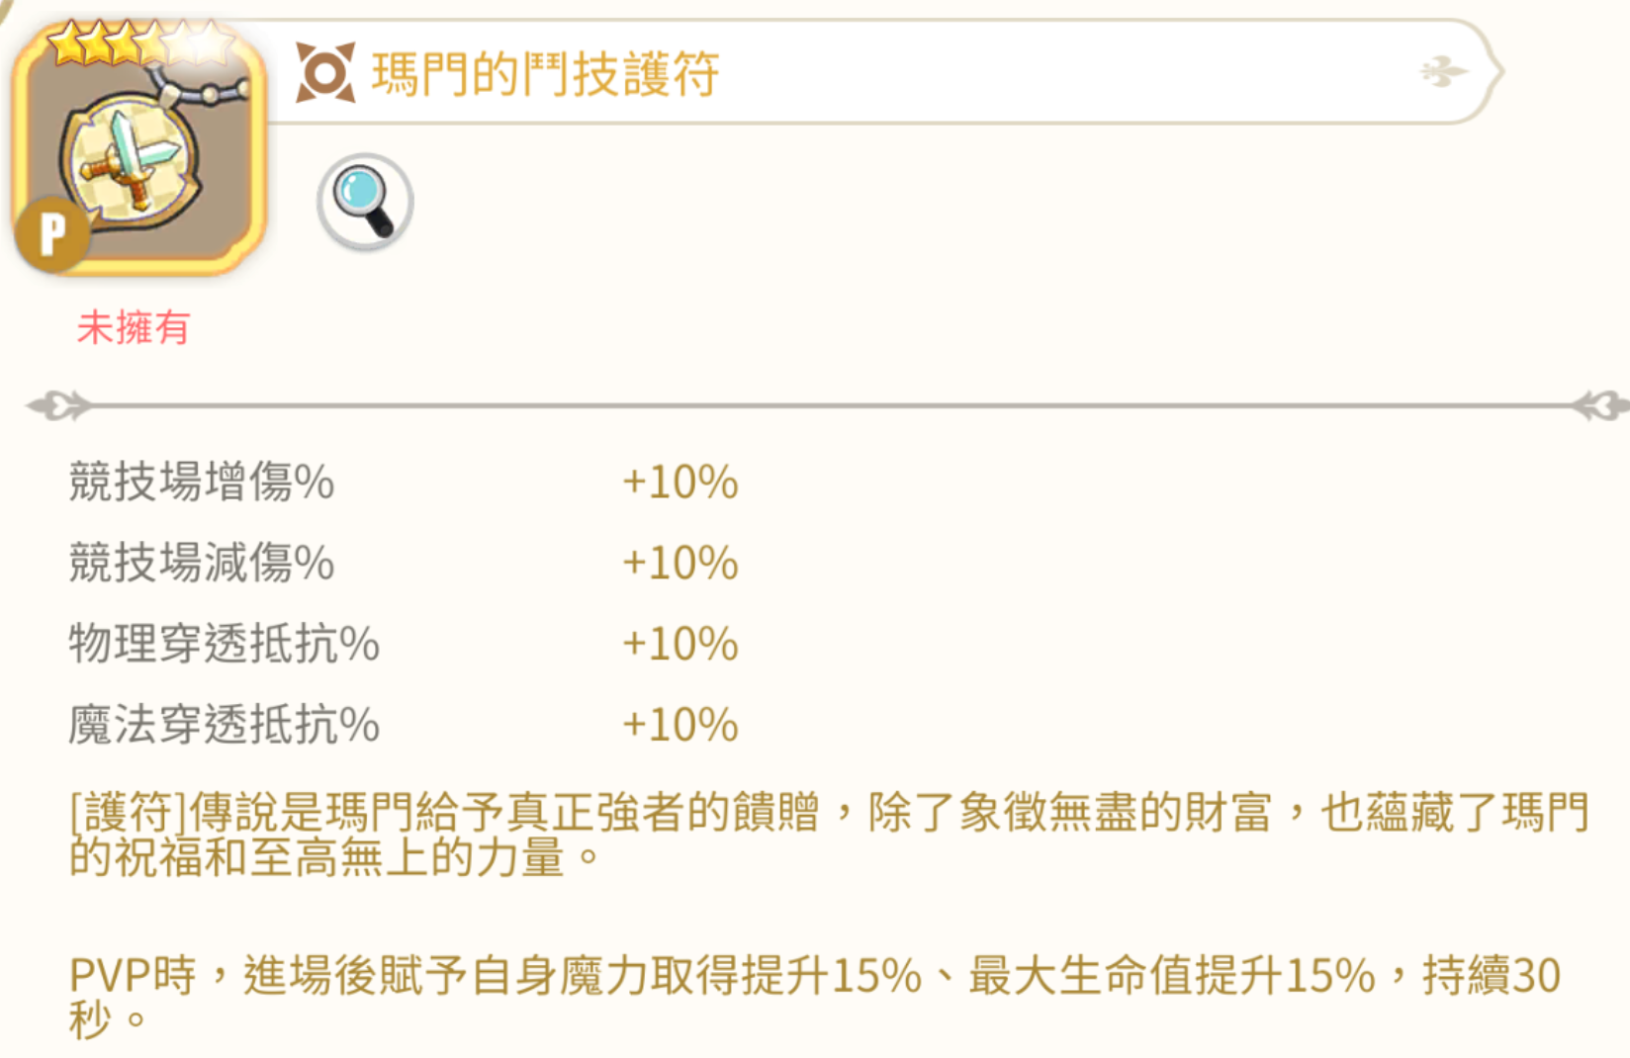This screenshot has height=1058, width=1630.
Task: Click the left arrow ornament on the divider
Action: [54, 403]
